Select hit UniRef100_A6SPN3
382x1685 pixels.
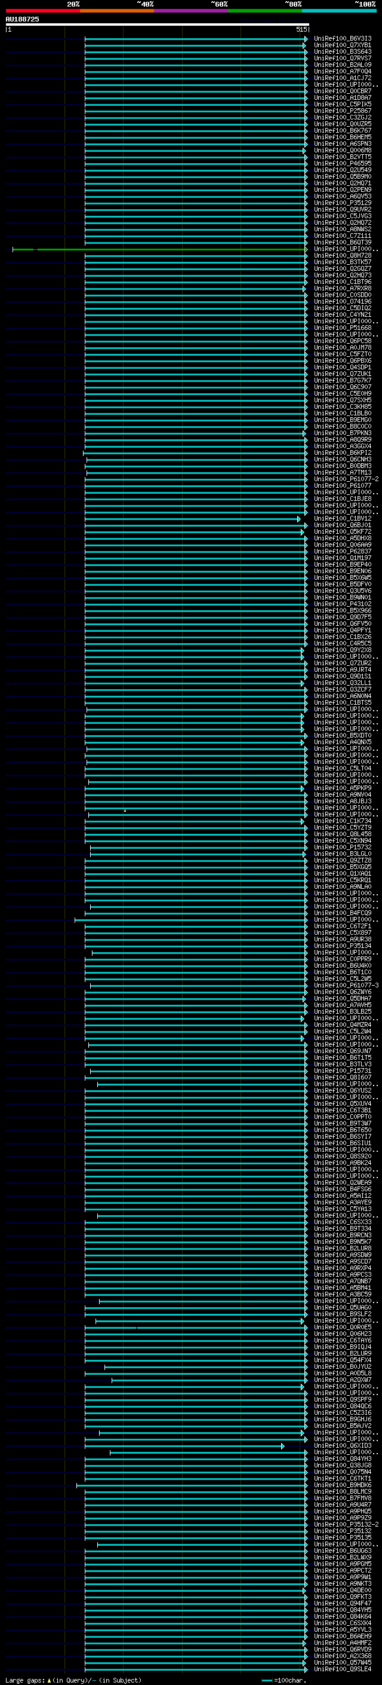point(343,143)
